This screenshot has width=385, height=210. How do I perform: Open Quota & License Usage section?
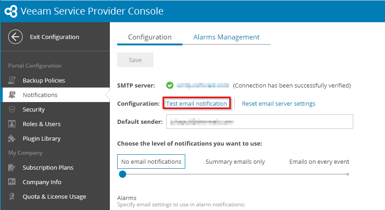(x=55, y=196)
